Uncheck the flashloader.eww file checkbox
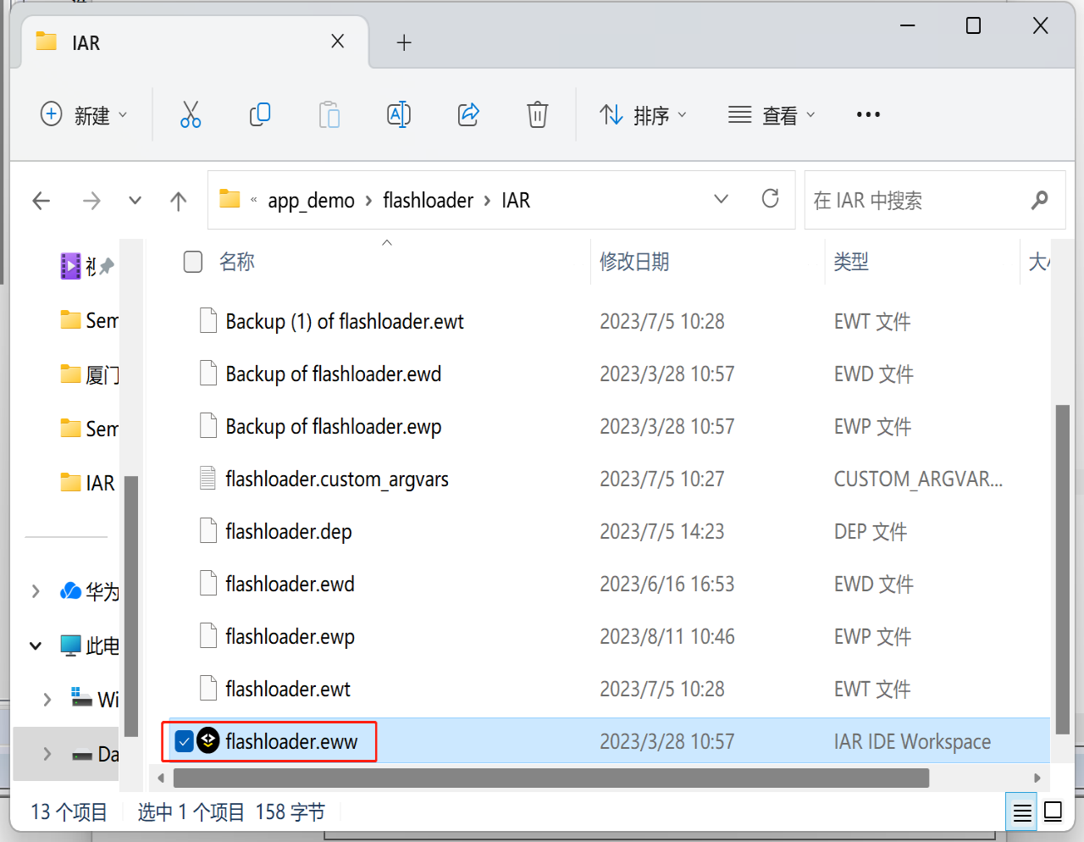The image size is (1084, 842). (184, 741)
